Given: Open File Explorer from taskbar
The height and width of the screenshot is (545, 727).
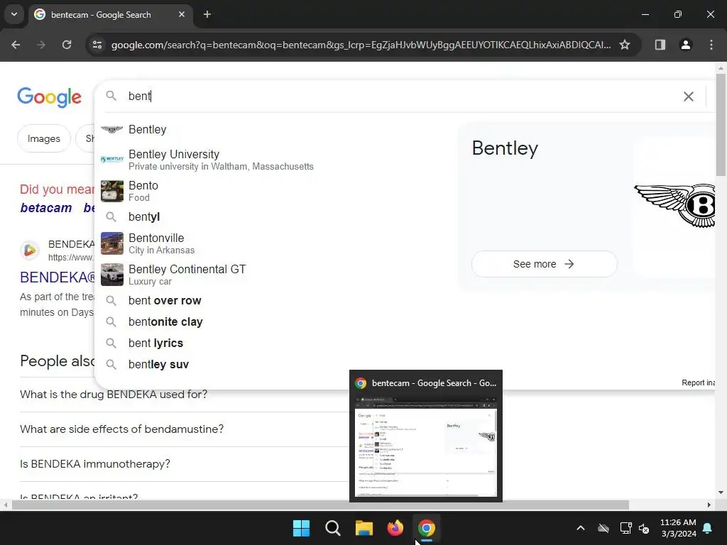Looking at the screenshot, I should pos(364,528).
